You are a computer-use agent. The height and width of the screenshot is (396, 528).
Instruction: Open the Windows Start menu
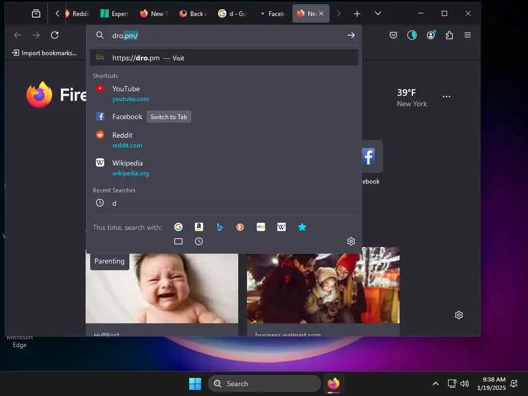[x=195, y=384]
